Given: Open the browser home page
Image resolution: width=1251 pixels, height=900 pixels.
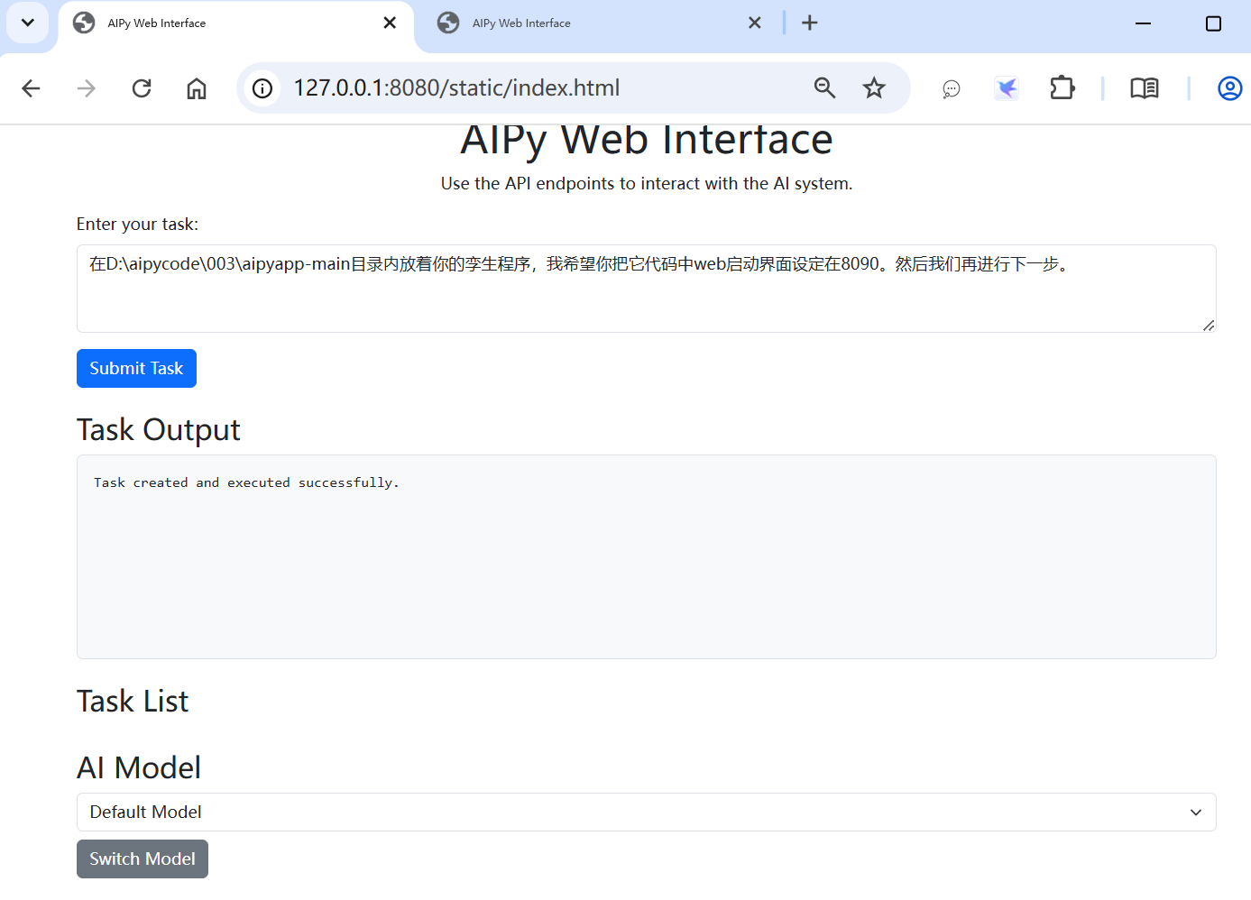Looking at the screenshot, I should pos(197,88).
